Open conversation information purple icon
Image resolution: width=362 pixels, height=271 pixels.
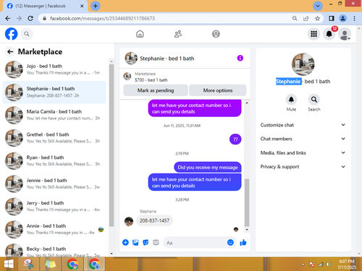click(x=240, y=58)
